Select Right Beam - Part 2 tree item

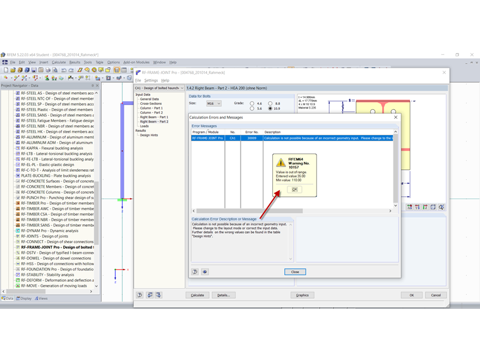tap(154, 121)
